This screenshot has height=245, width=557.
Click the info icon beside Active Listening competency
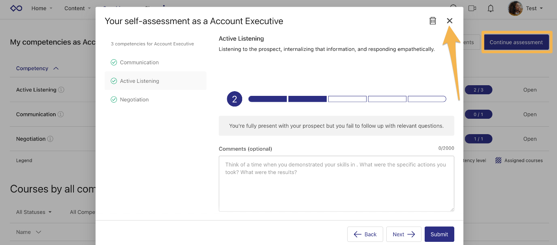pos(61,90)
